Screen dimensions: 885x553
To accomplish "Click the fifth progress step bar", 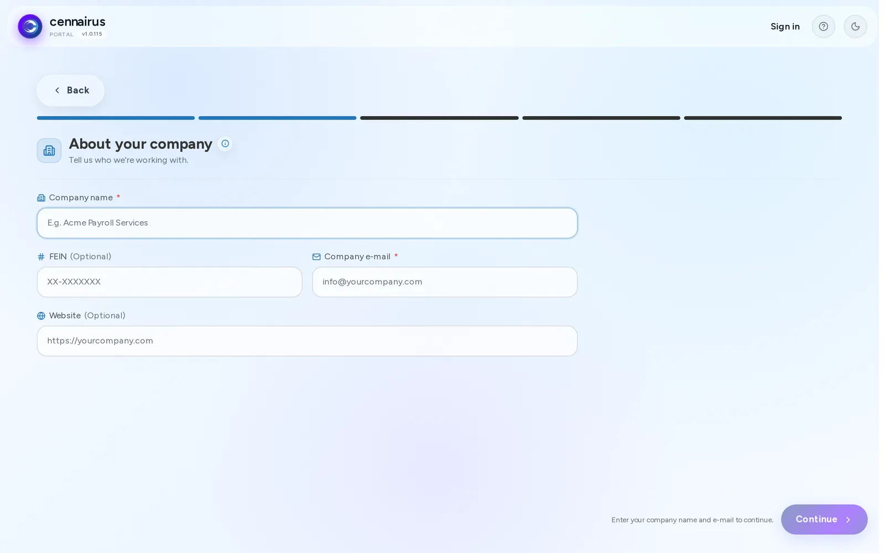I will [x=763, y=118].
